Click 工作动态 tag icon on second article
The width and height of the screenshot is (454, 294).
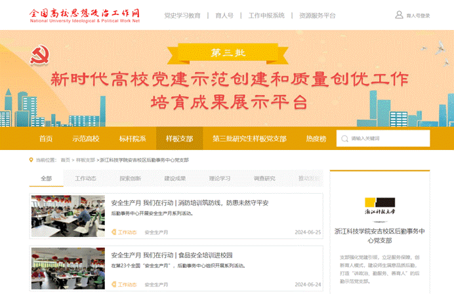point(113,285)
